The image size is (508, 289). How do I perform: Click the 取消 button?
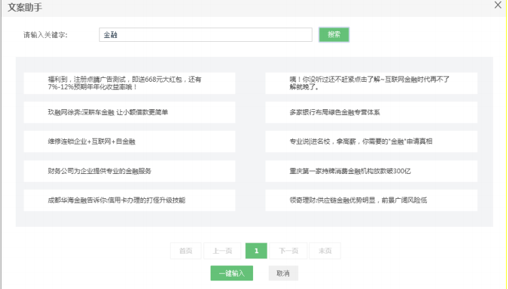[x=283, y=273]
